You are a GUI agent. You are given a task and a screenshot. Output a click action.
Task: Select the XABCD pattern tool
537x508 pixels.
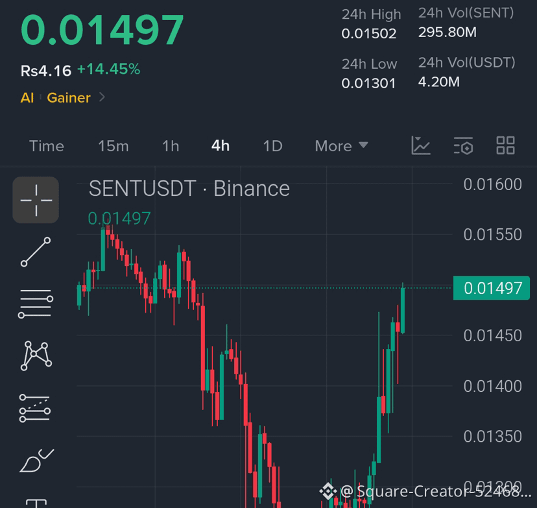[x=36, y=356]
